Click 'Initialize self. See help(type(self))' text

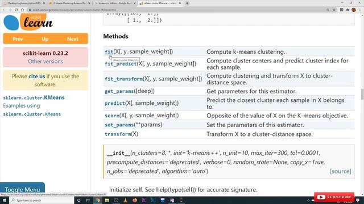pos(183,190)
